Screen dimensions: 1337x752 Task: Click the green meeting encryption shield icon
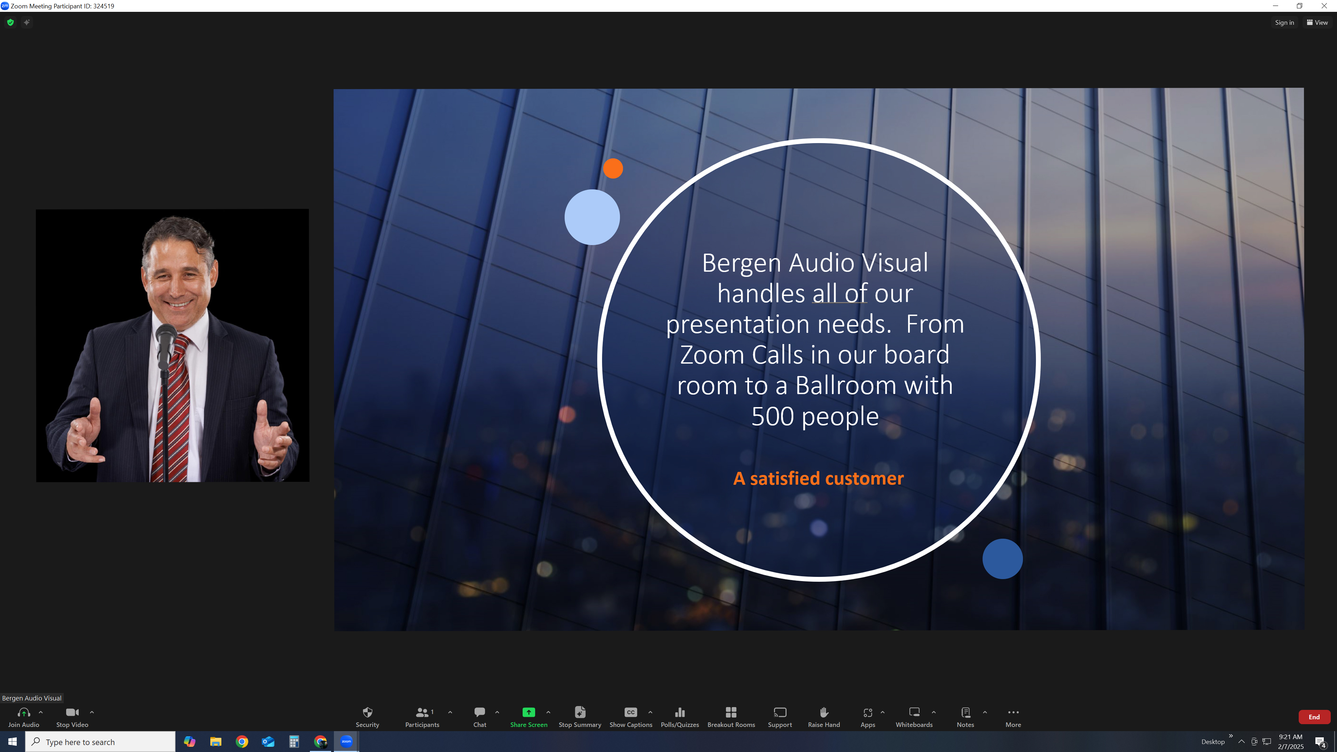click(10, 22)
